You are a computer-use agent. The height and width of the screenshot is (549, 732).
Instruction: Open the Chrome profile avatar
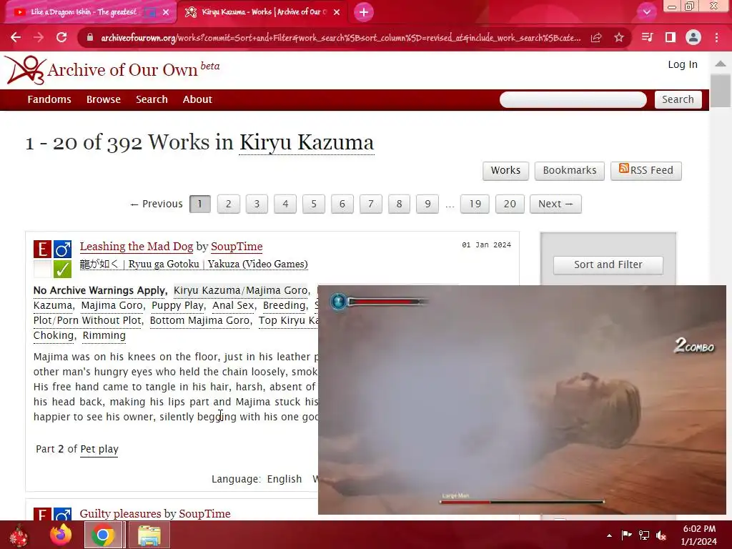[693, 37]
